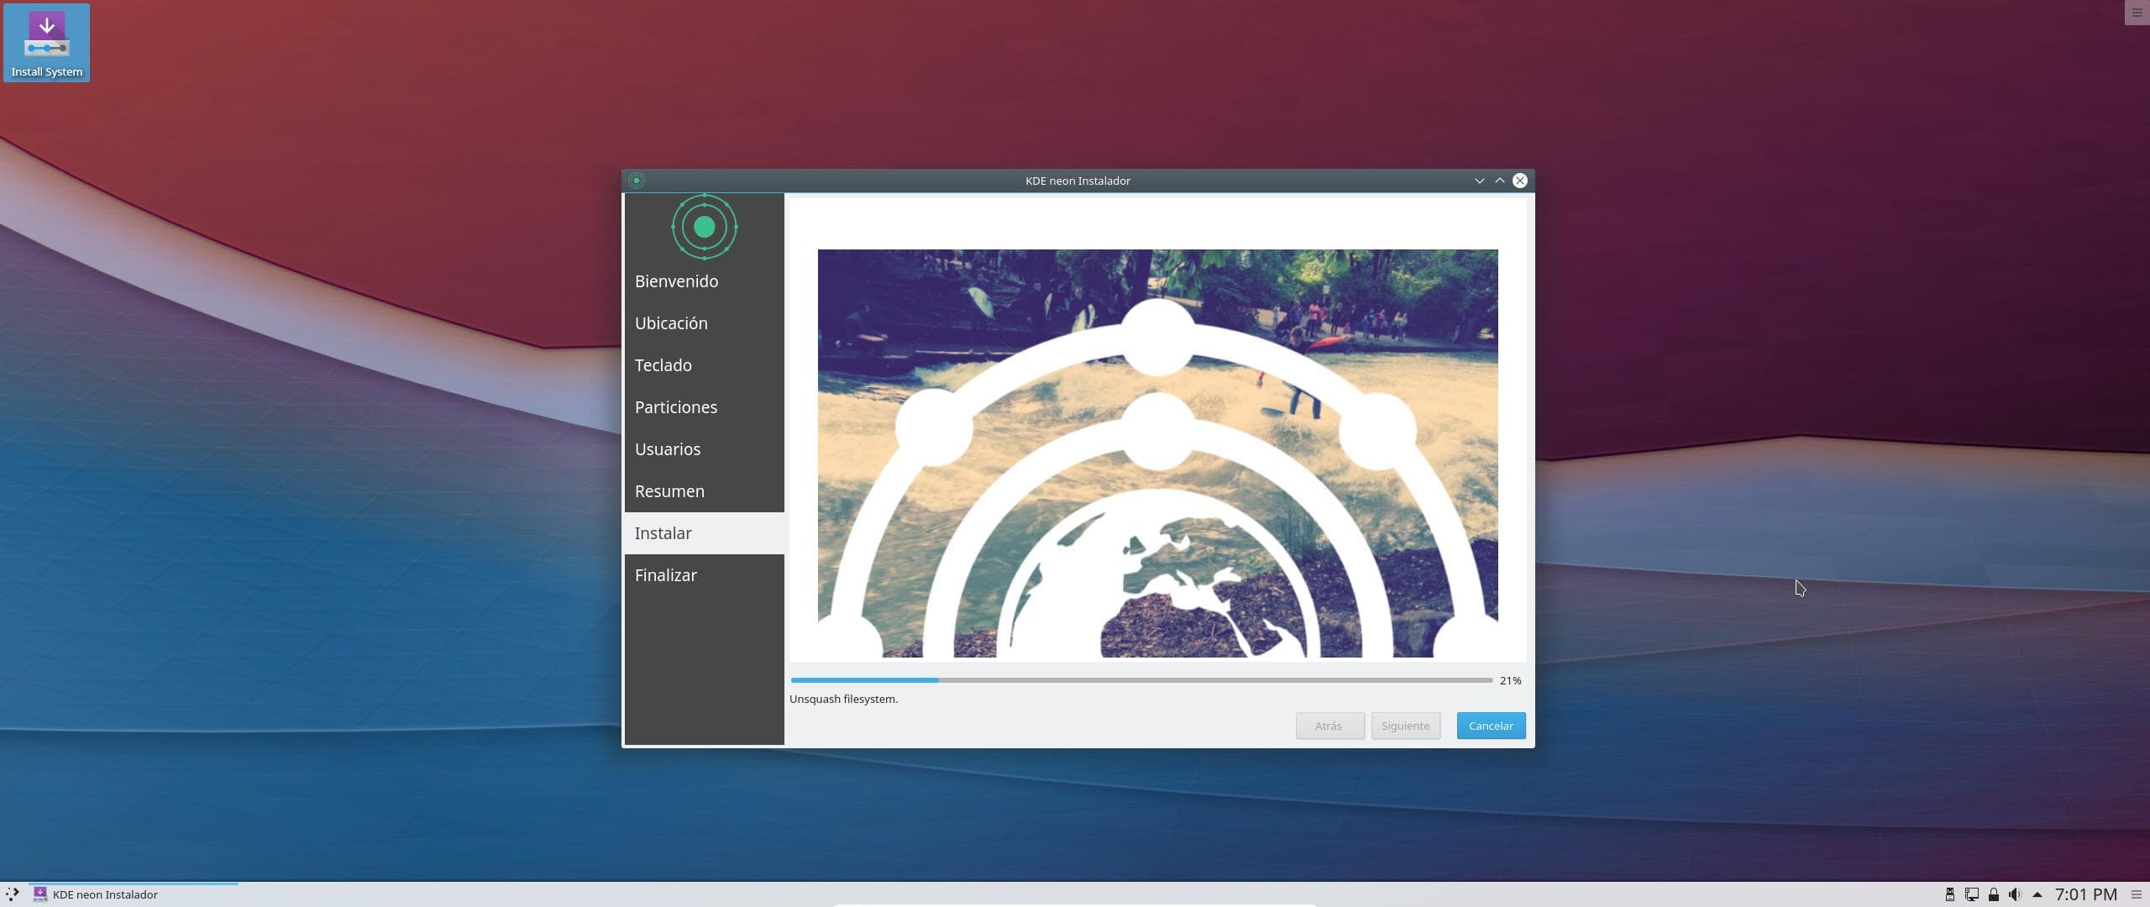The width and height of the screenshot is (2150, 907).
Task: Open the volume icon in the system tray
Action: 2015,894
